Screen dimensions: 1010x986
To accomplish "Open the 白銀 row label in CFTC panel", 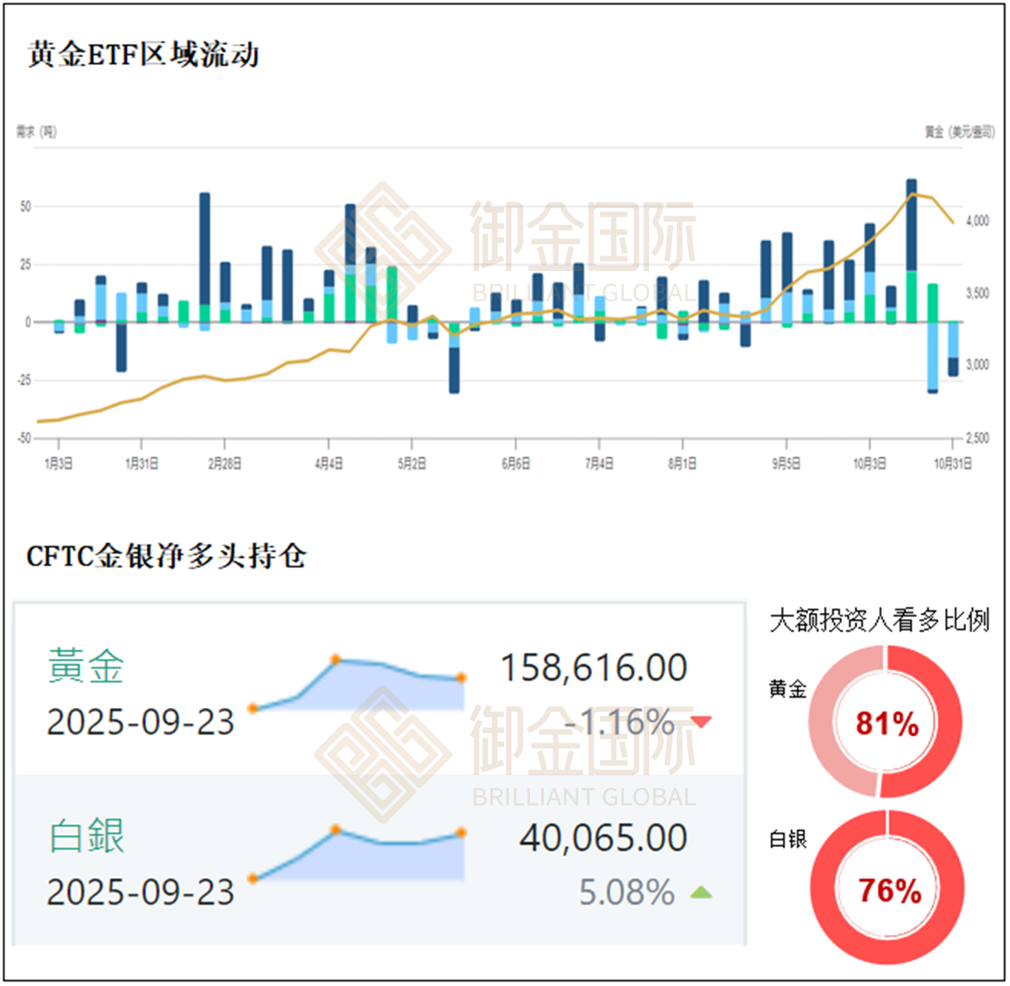I will tap(86, 837).
